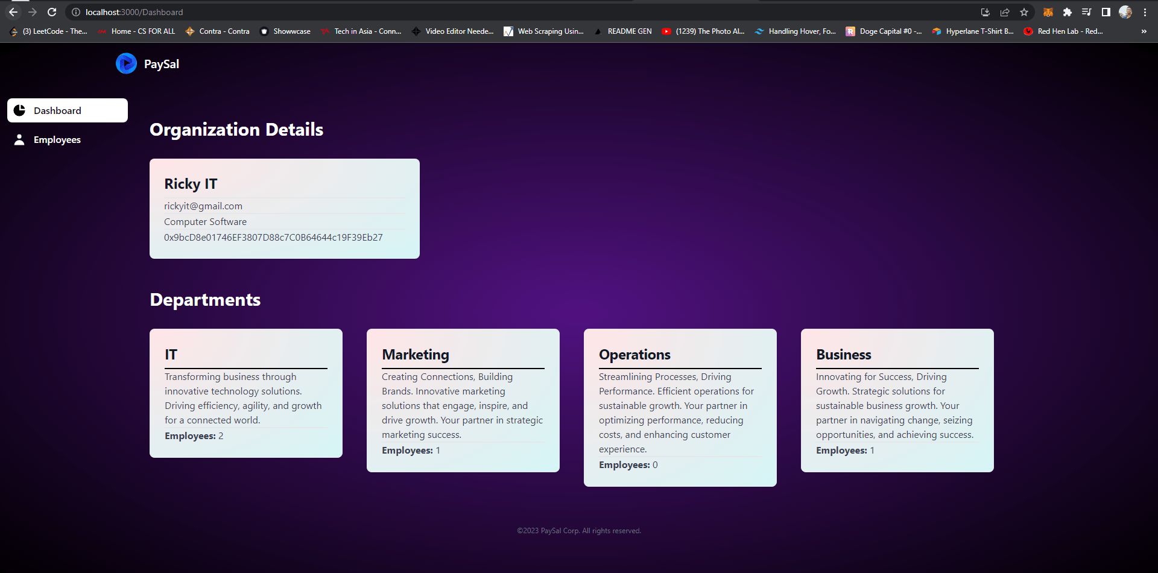Click the PaySal brand name
This screenshot has height=573, width=1158.
point(161,64)
